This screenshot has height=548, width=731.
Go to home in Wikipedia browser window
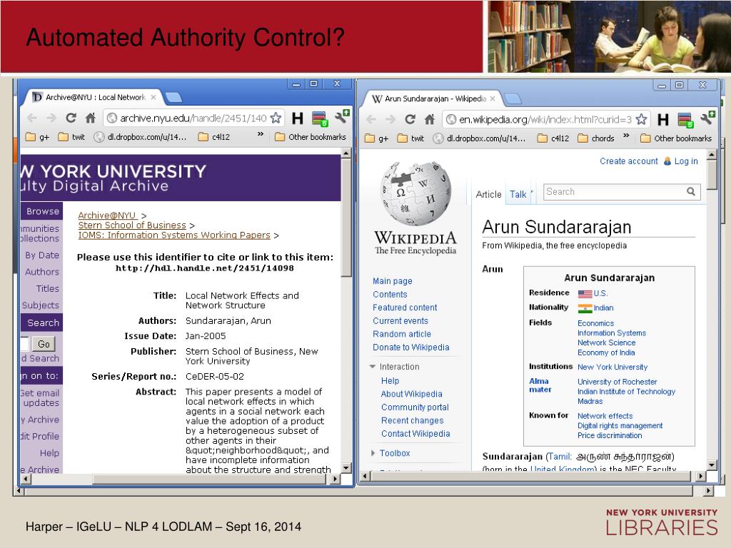430,119
